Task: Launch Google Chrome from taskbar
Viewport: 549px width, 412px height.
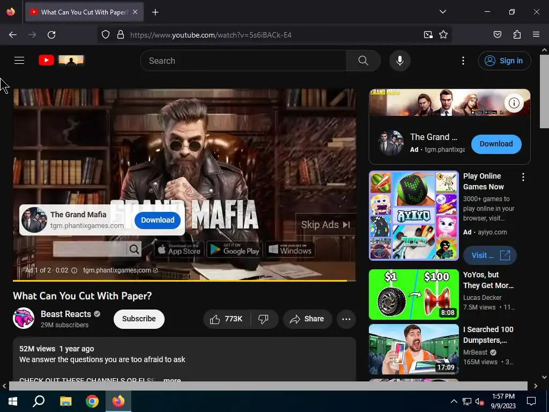Action: [x=92, y=401]
